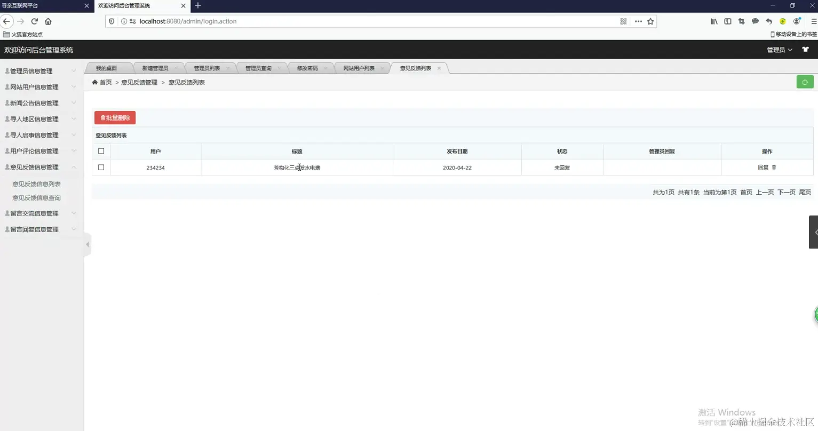Screen dimensions: 818x431
Task: Click the undo arrow icon in toolbar
Action: click(x=769, y=21)
